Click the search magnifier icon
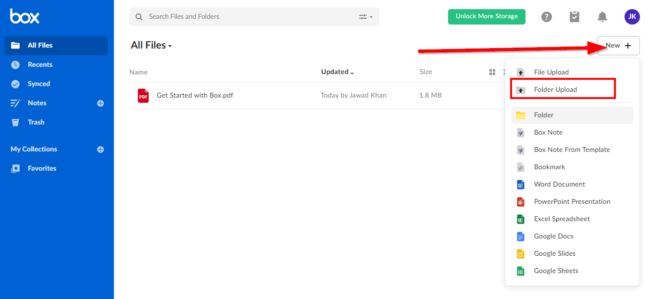This screenshot has width=663, height=299. (139, 17)
